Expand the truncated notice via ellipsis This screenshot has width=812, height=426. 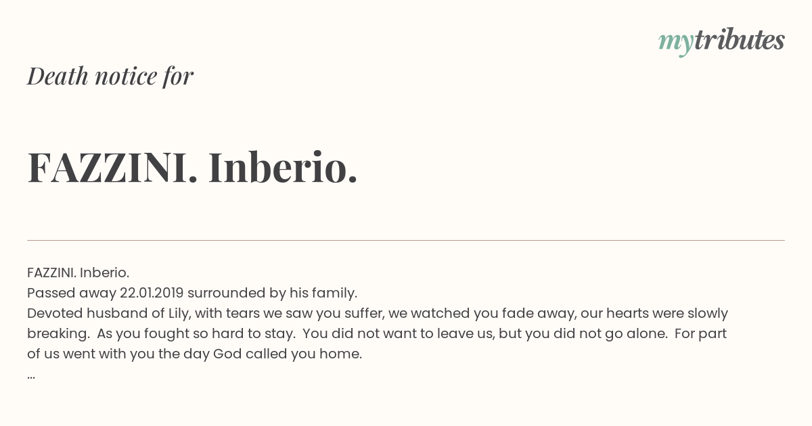tap(31, 375)
